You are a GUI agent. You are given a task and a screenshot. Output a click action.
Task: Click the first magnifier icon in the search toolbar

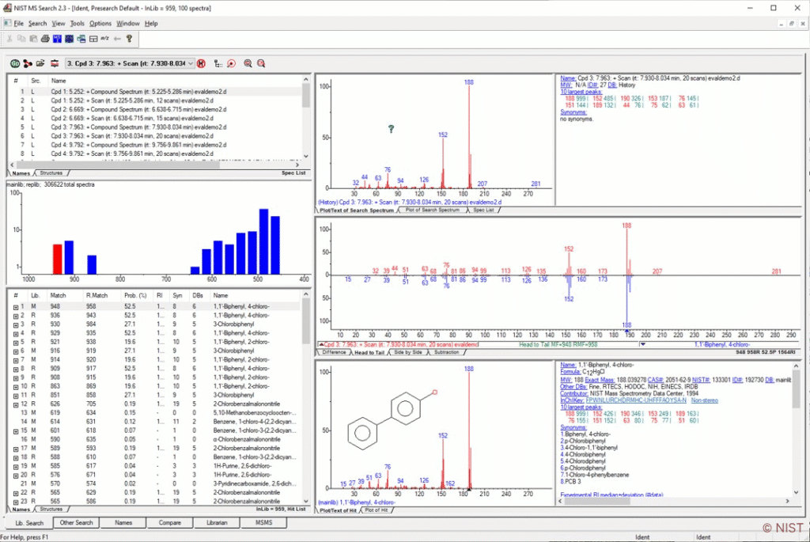(248, 63)
